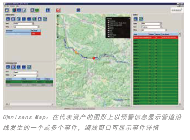Toggle the fourth checkbox in the black map layers popup

coord(108,27)
